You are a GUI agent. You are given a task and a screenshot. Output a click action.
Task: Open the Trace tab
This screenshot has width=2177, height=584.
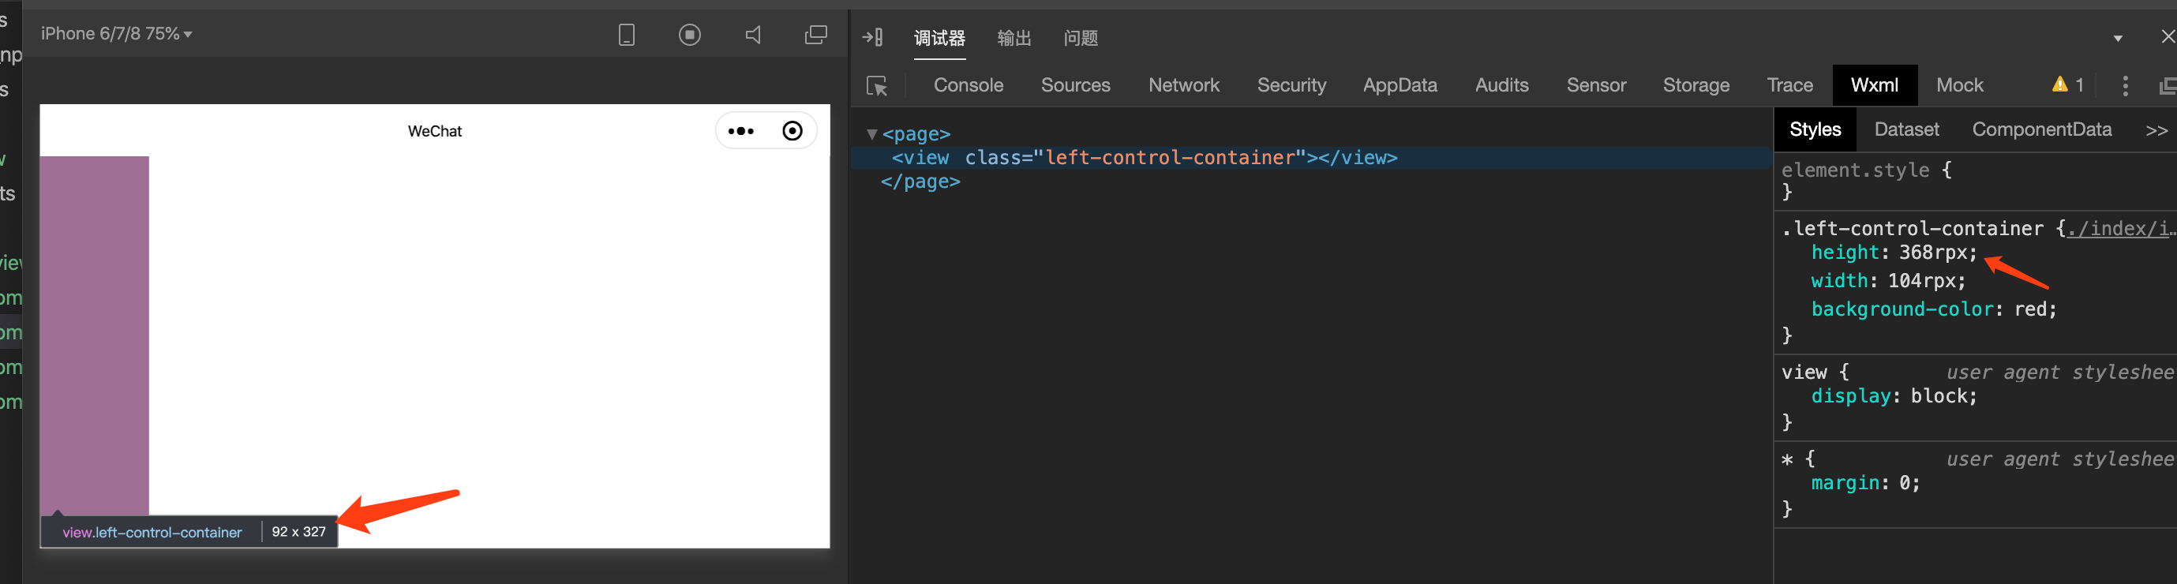click(x=1789, y=85)
